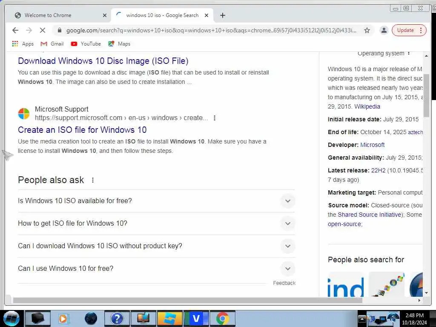This screenshot has height=327, width=436.
Task: Show hidden system tray icons
Action: pyautogui.click(x=362, y=318)
